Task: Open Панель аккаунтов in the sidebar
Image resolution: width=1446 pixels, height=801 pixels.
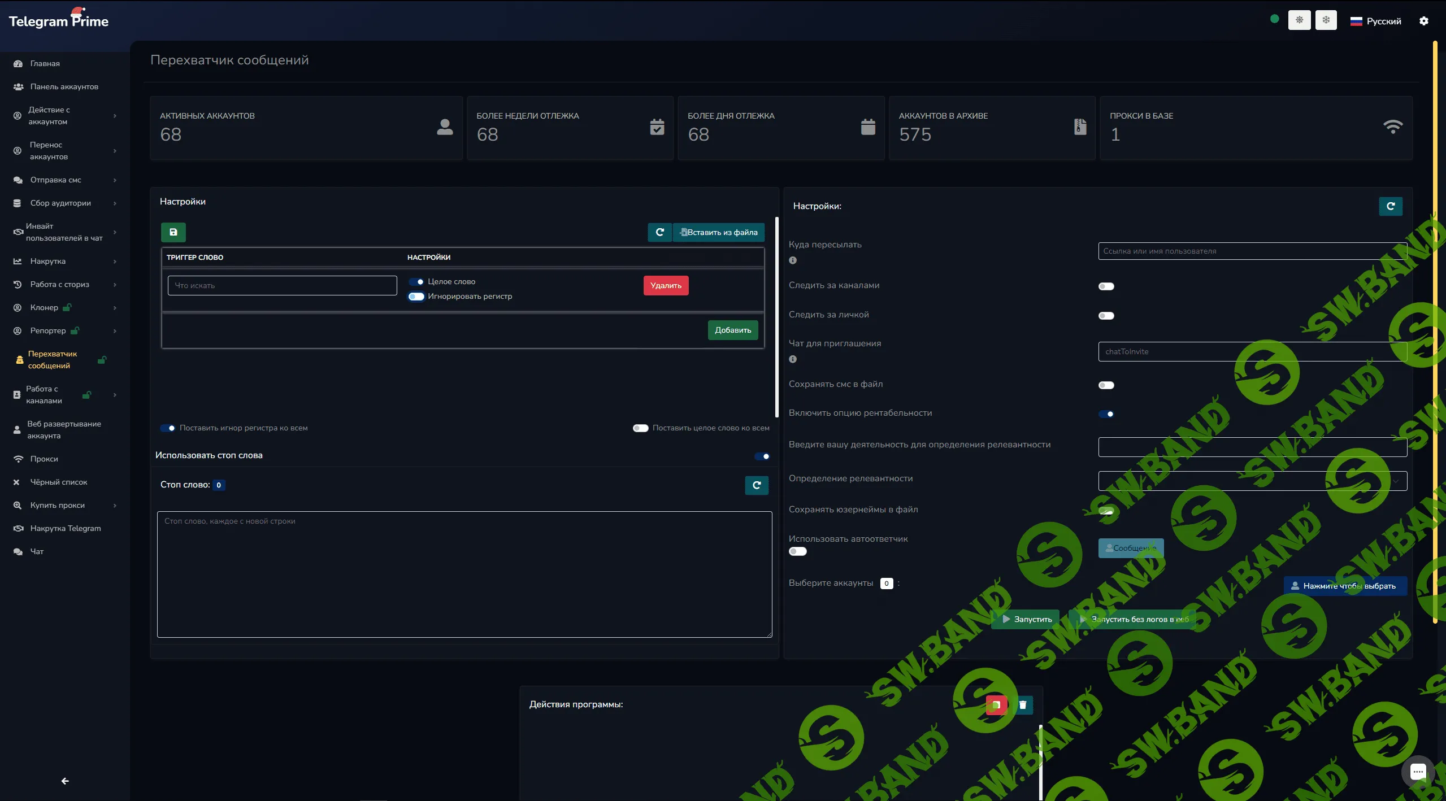Action: coord(64,86)
